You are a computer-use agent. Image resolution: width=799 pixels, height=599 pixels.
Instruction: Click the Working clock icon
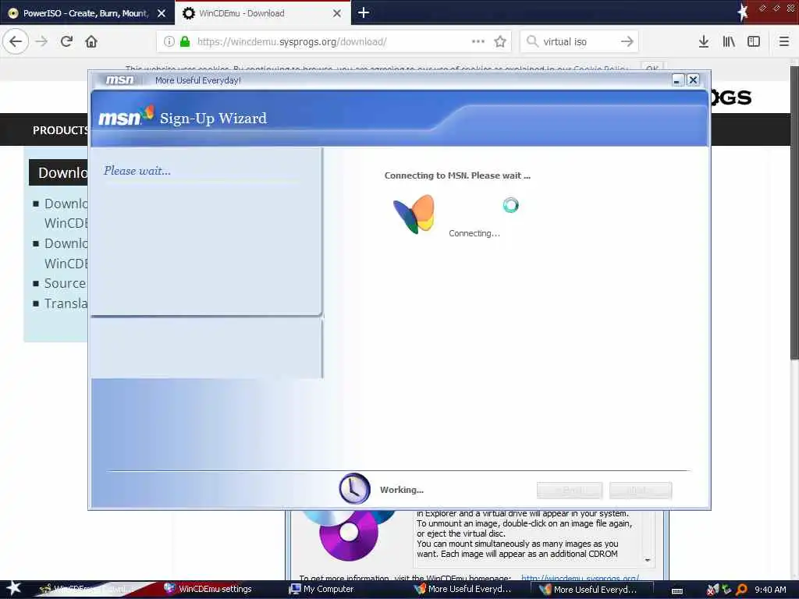[354, 488]
